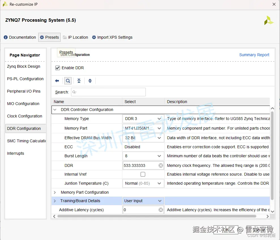The height and width of the screenshot is (240, 280).
Task: Click the ECC 'Disabled' value cell
Action: tap(143, 147)
